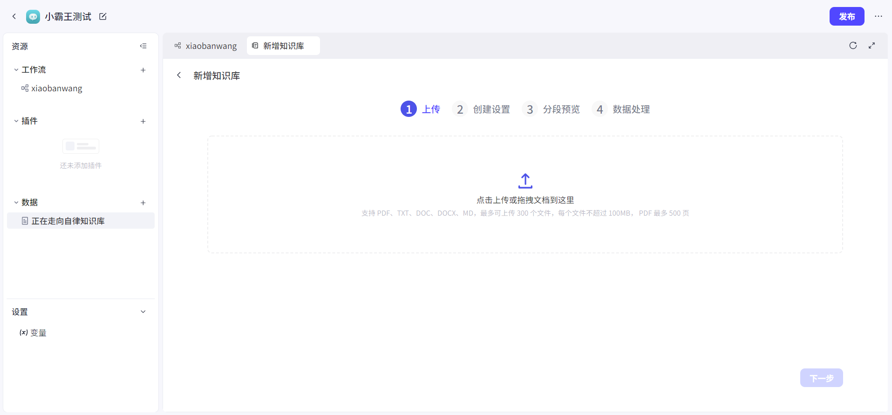Viewport: 892px width, 415px height.
Task: Expand the panel to fullscreen
Action: tap(872, 46)
